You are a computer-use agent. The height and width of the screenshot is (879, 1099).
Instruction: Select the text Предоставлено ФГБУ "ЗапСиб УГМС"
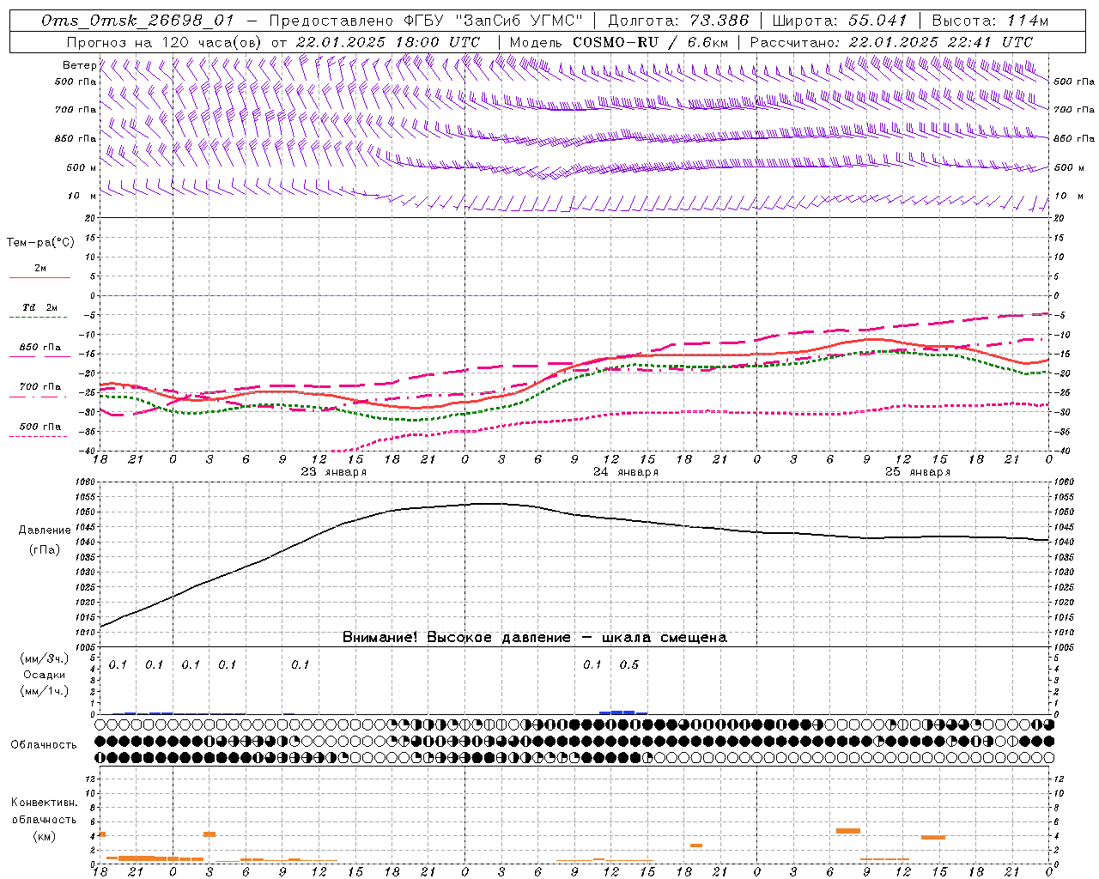pyautogui.click(x=426, y=21)
